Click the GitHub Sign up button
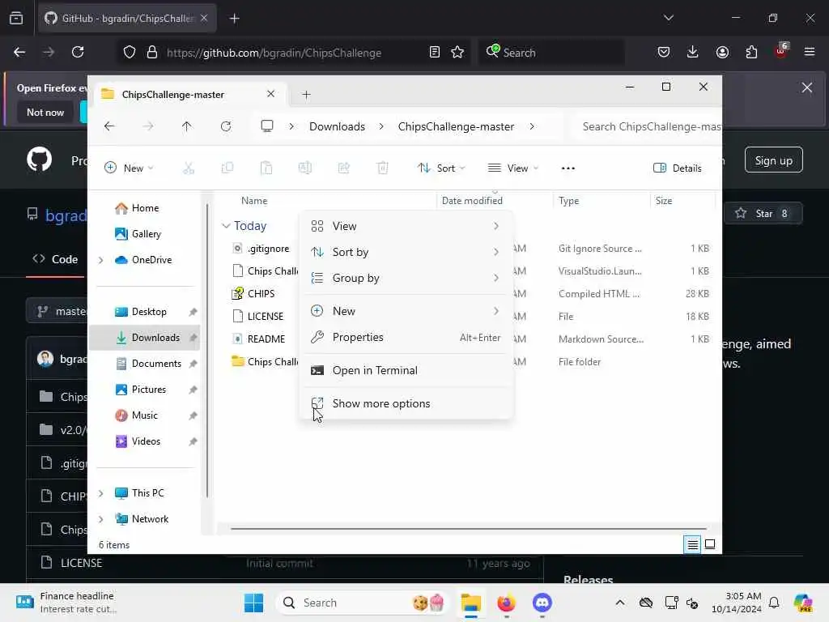This screenshot has height=622, width=829. 773,160
